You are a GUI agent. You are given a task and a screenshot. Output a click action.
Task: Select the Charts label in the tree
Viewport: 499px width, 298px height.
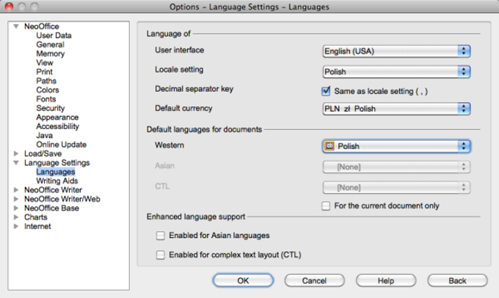[36, 217]
